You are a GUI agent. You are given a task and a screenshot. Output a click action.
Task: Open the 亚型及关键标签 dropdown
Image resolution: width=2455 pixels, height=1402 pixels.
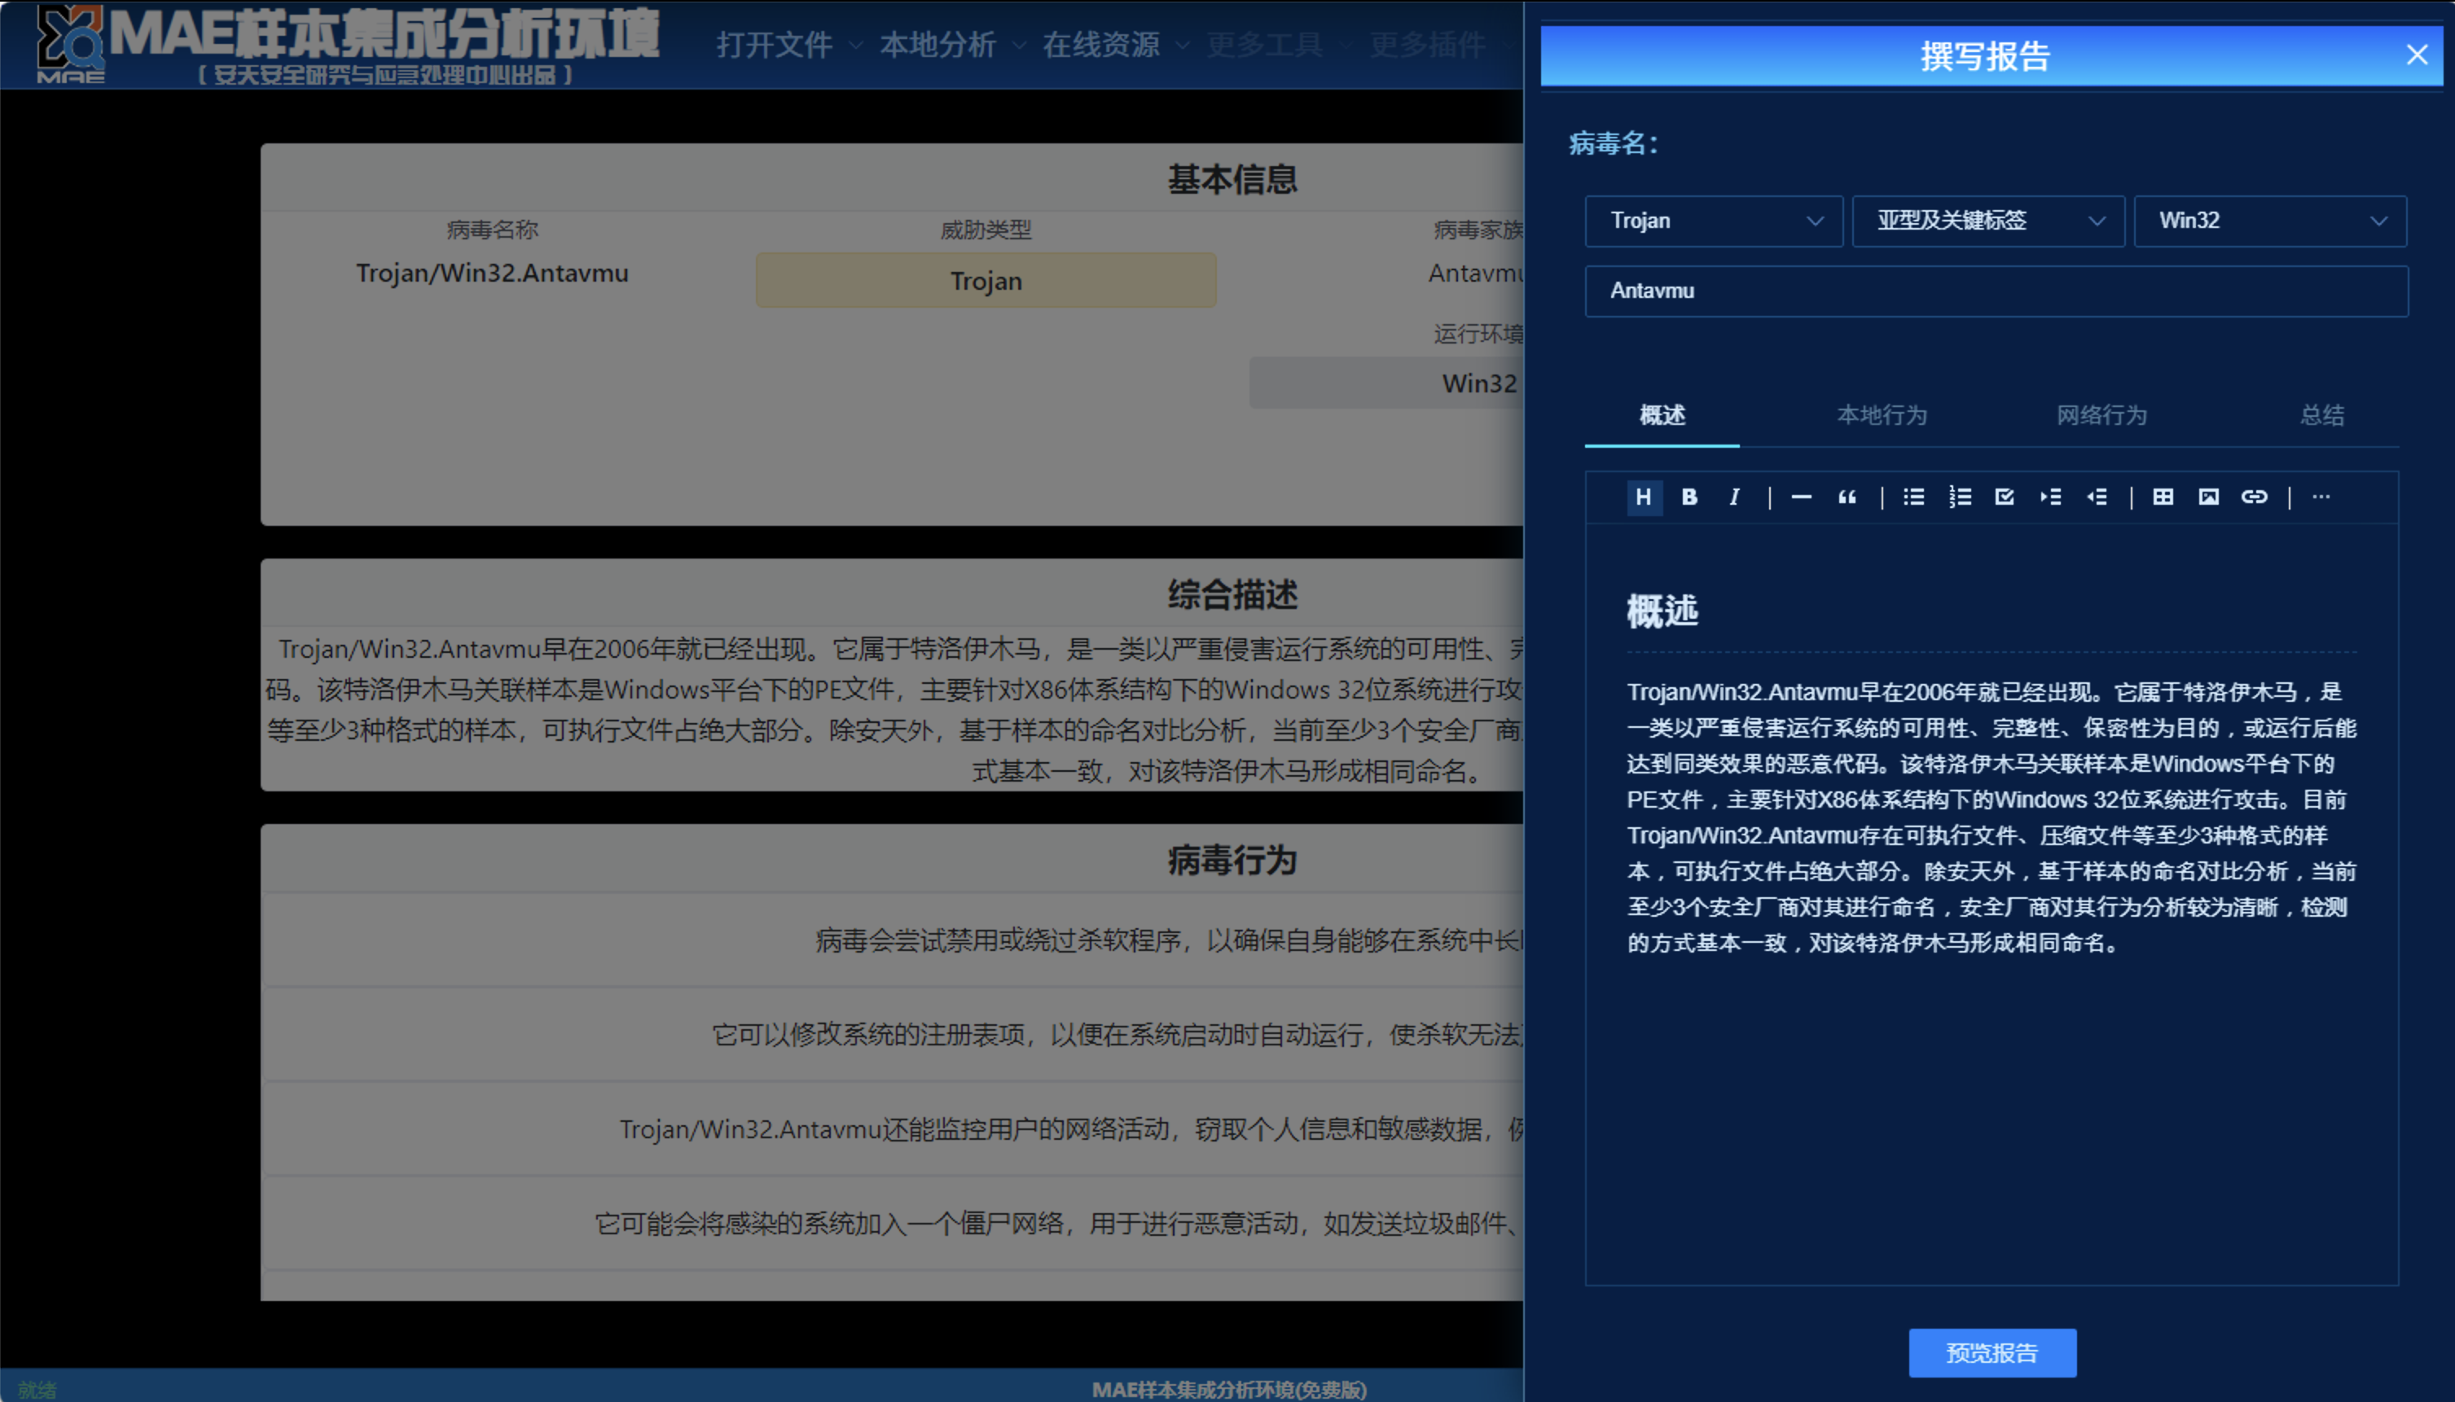click(x=1988, y=221)
